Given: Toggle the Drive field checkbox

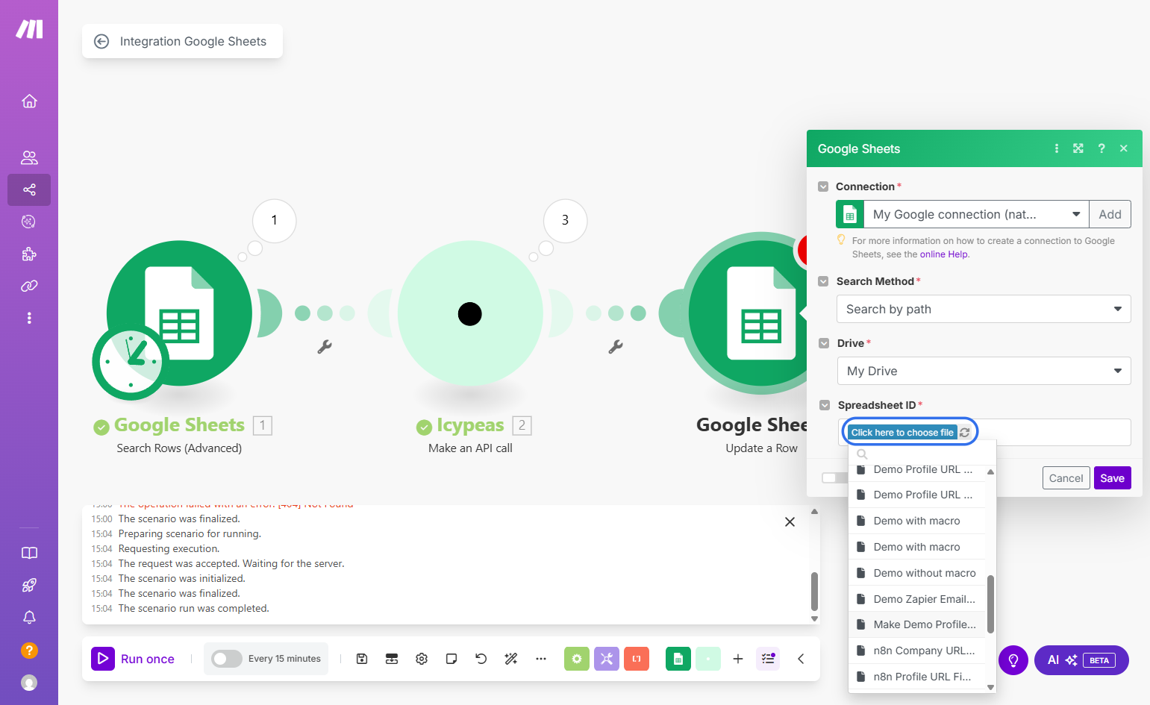Looking at the screenshot, I should click(x=824, y=343).
